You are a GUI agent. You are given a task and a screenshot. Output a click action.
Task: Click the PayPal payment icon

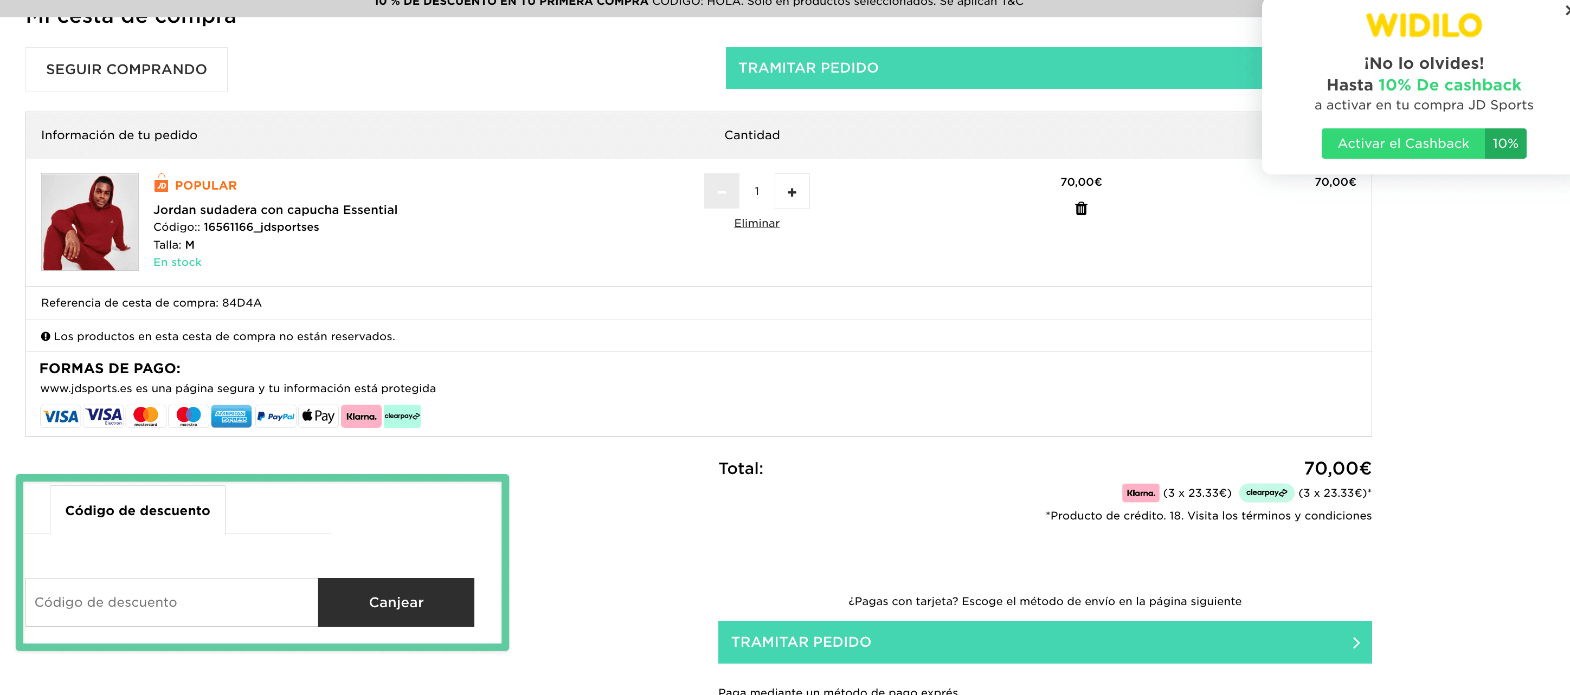pyautogui.click(x=275, y=417)
